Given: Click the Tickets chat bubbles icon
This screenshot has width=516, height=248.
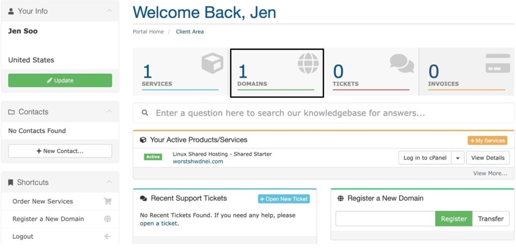Looking at the screenshot, I should [402, 63].
